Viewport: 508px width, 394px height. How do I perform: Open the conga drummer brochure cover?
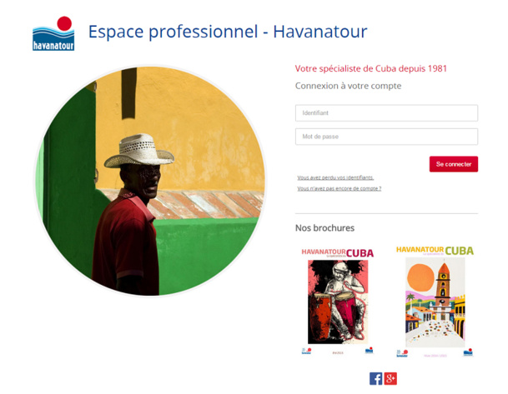tap(338, 302)
